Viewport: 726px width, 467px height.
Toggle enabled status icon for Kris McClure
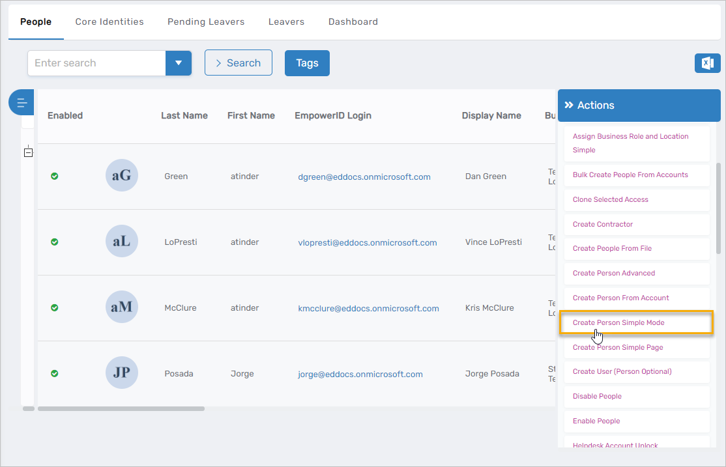point(55,307)
